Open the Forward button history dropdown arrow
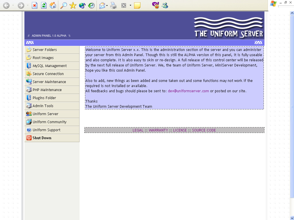The image size is (294, 220). (28, 5)
